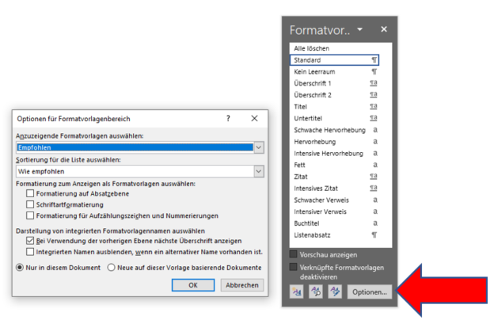Screen dimensions: 494x320
Task: Click linked style icon beside Überschrift 1
Action: (374, 83)
